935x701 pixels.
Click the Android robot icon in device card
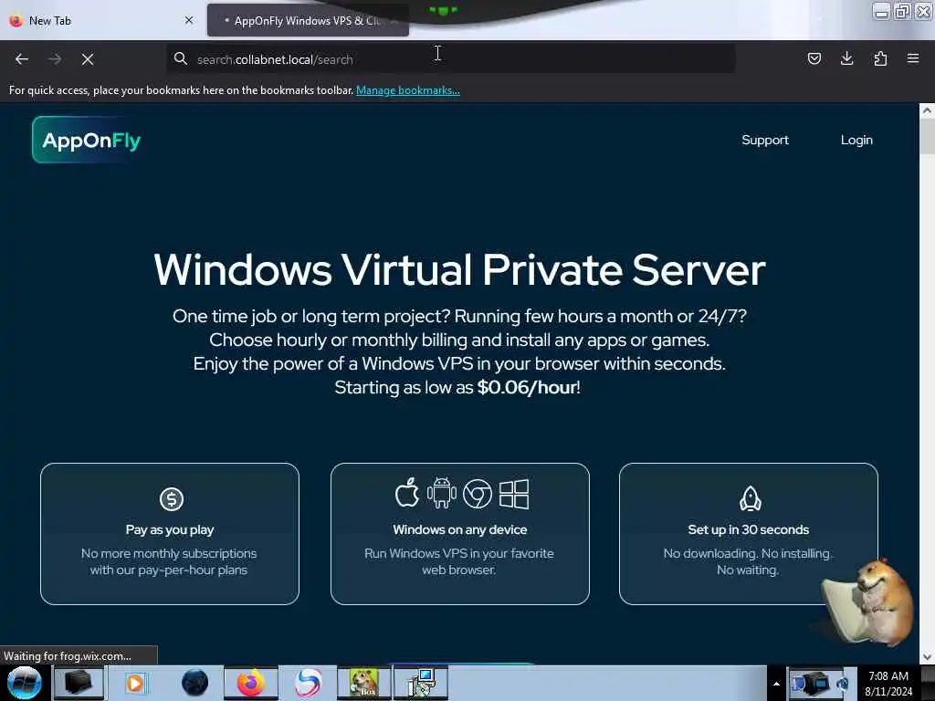441,493
